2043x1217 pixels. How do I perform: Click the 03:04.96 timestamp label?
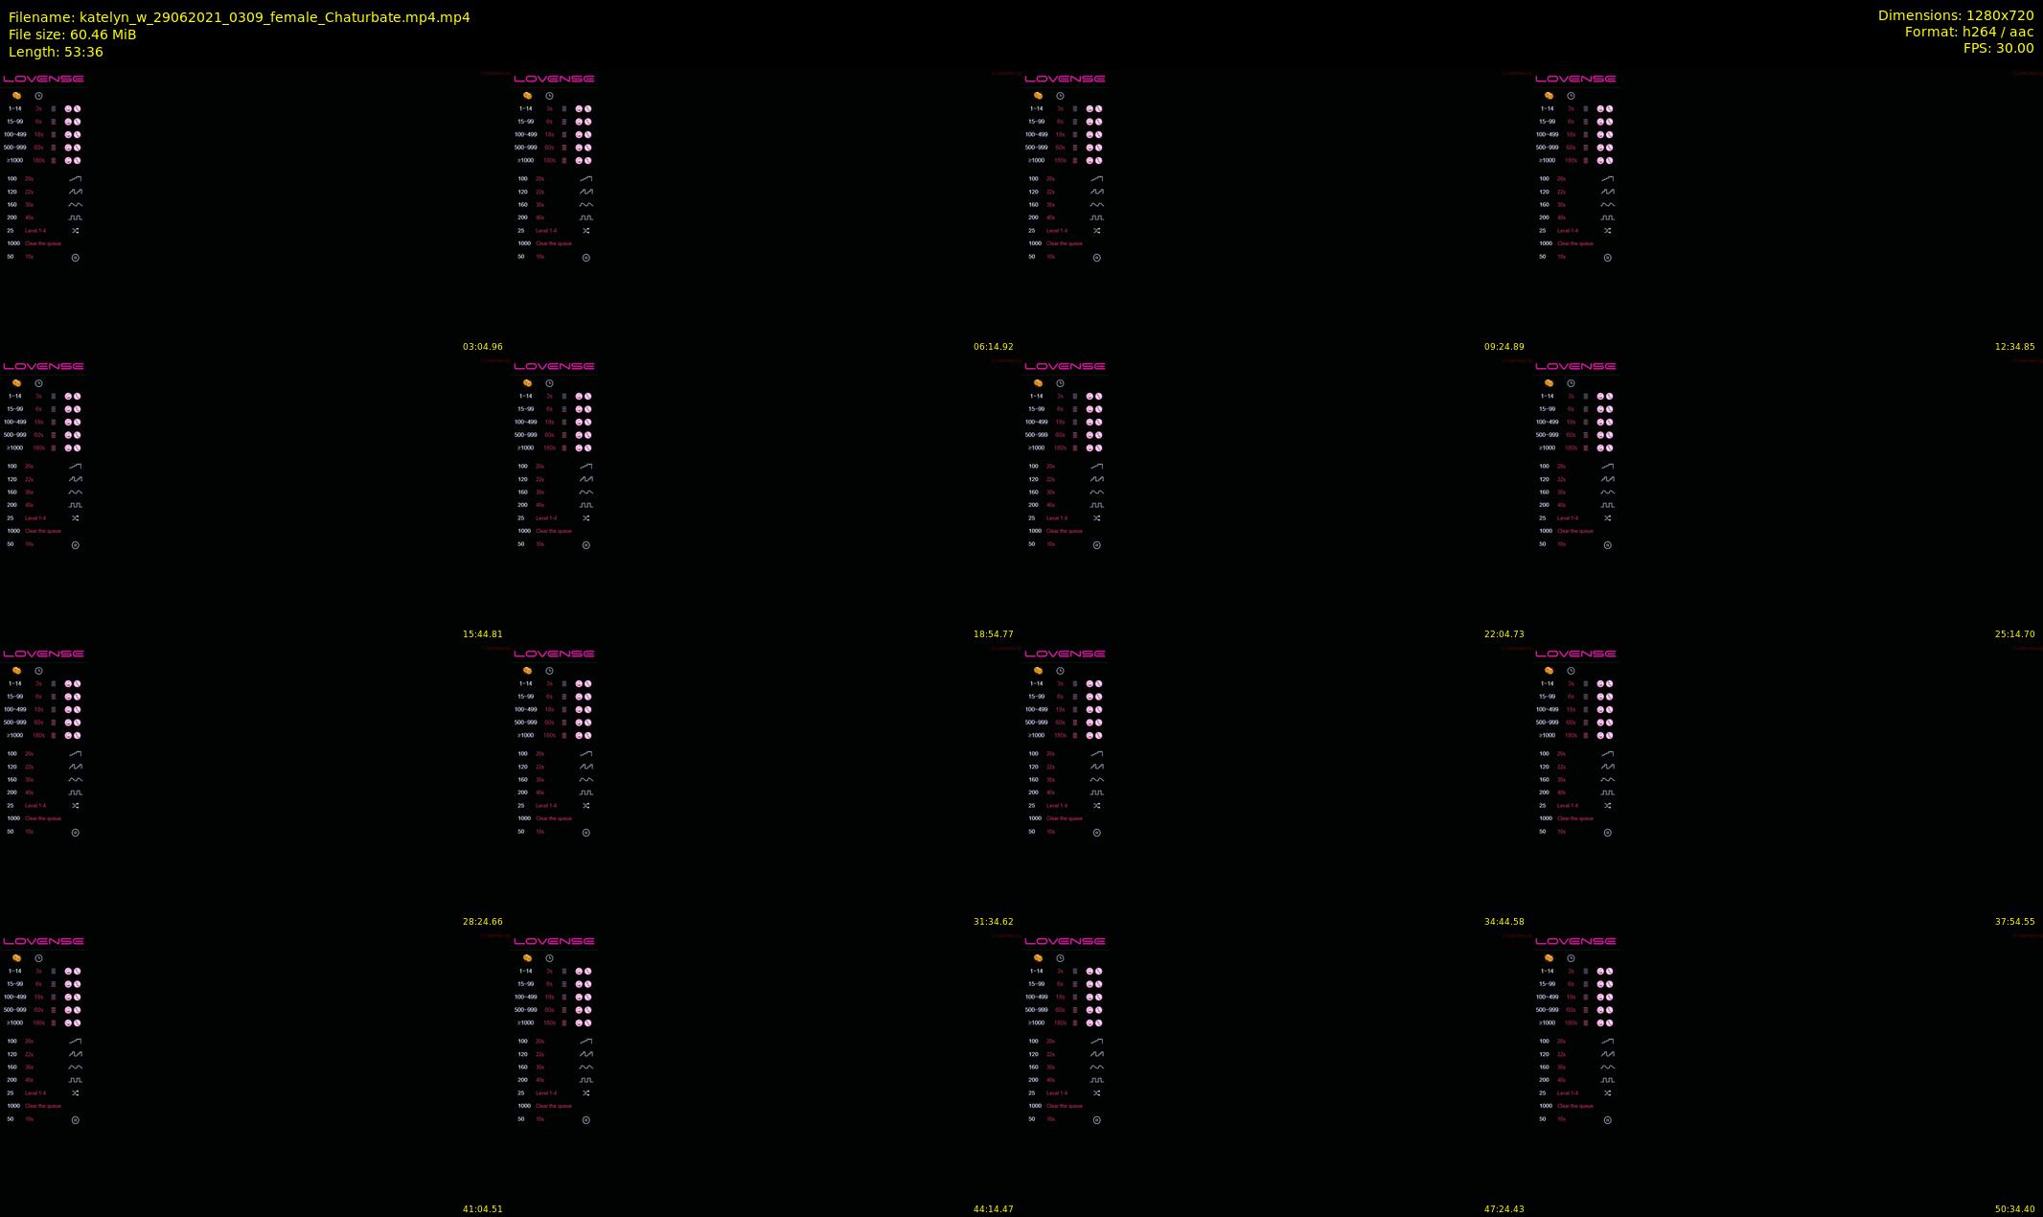click(482, 347)
